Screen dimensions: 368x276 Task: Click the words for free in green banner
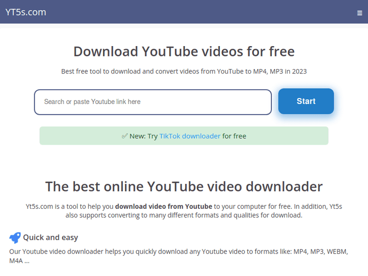(x=234, y=136)
